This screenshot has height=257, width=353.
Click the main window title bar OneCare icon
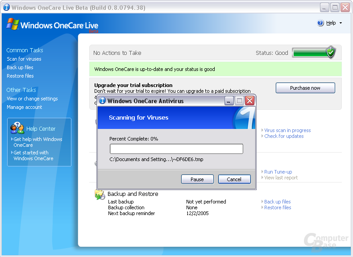coord(7,7)
